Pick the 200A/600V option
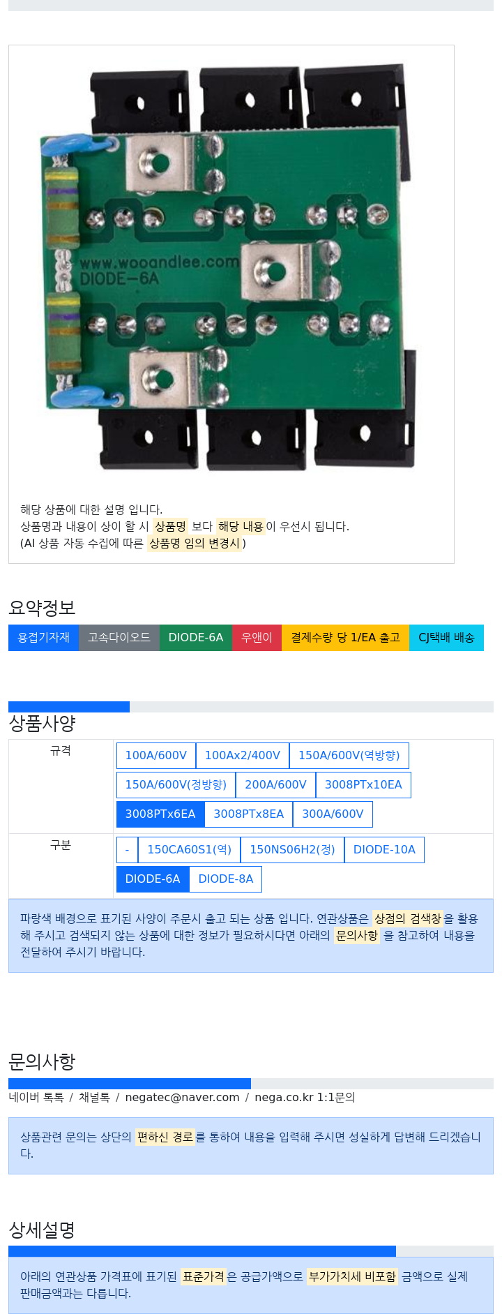This screenshot has height=1314, width=502. (x=275, y=785)
